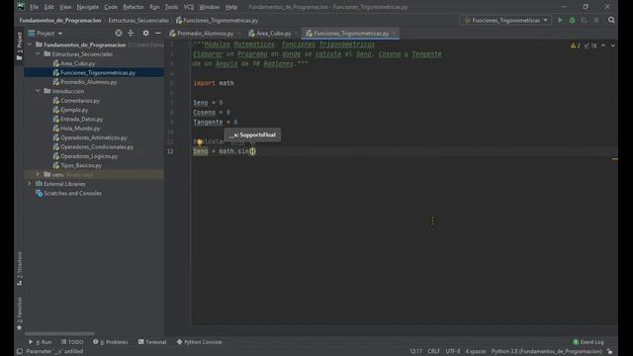The height and width of the screenshot is (356, 633).
Task: Open the Python Console
Action: point(199,342)
